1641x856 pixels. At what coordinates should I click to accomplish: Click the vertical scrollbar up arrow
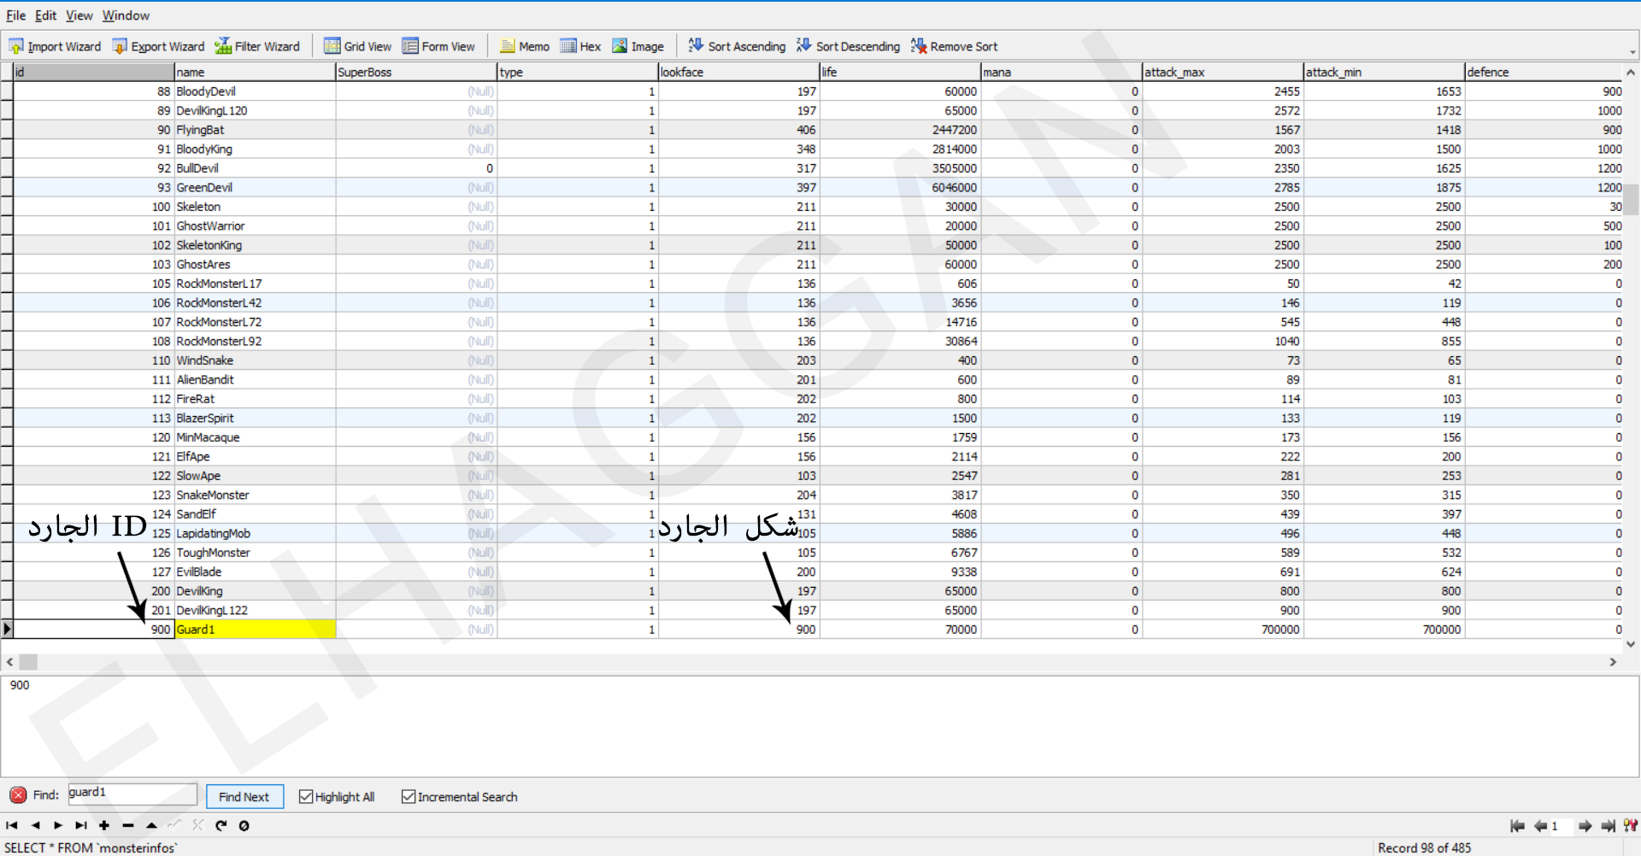(1632, 73)
